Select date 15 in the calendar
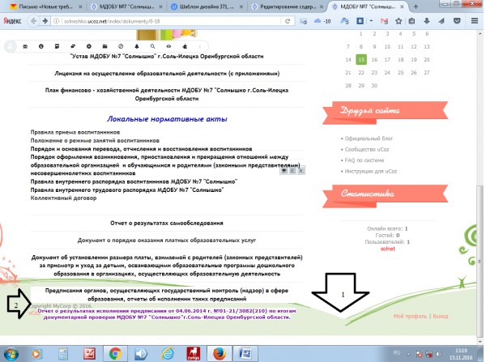The width and height of the screenshot is (486, 362). [x=361, y=59]
